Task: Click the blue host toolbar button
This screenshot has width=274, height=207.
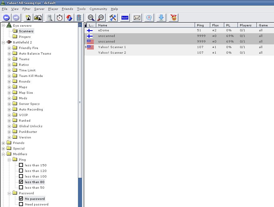Action: pos(125,18)
